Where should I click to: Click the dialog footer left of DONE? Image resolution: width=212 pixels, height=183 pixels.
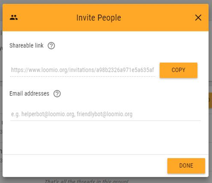[x=84, y=166]
